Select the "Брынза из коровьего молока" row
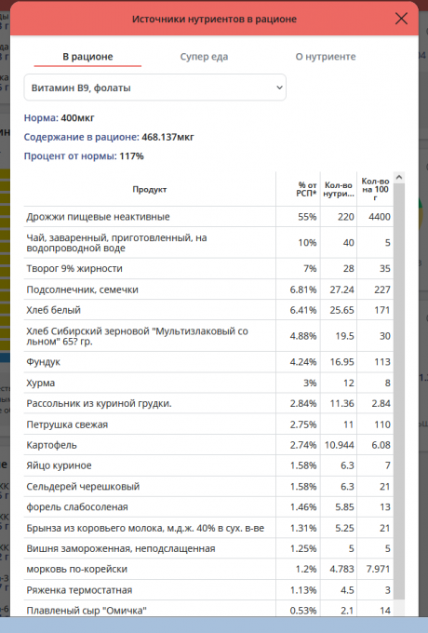 coord(208,528)
